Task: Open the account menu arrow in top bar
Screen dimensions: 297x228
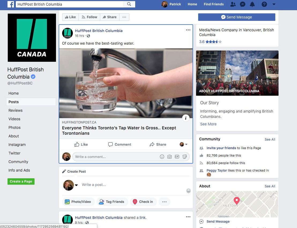Action: pos(274,4)
